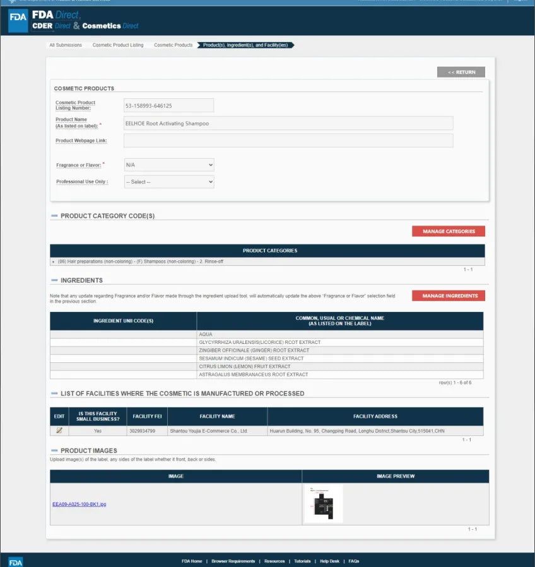The height and width of the screenshot is (567, 535).
Task: Click the CDER Direct header title
Action: [52, 26]
